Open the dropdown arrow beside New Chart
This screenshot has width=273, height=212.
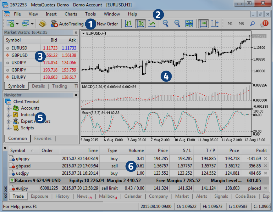click(17, 24)
